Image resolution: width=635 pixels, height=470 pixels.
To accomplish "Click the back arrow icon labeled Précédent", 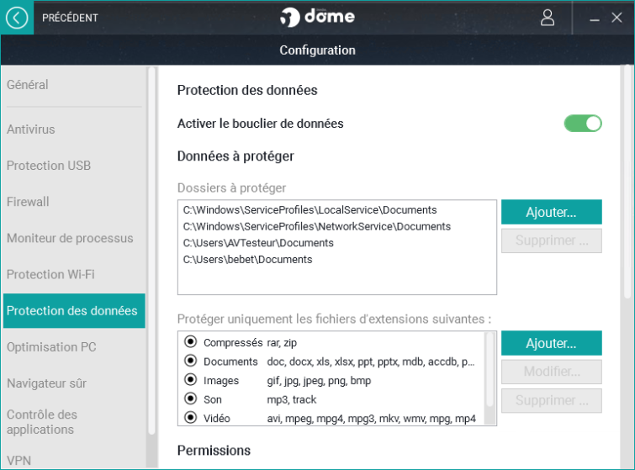I will coord(17,18).
